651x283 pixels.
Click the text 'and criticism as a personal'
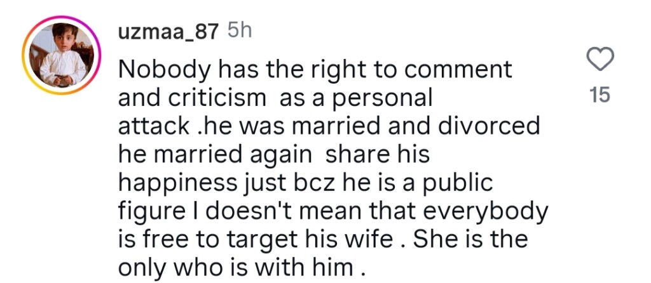click(x=275, y=98)
